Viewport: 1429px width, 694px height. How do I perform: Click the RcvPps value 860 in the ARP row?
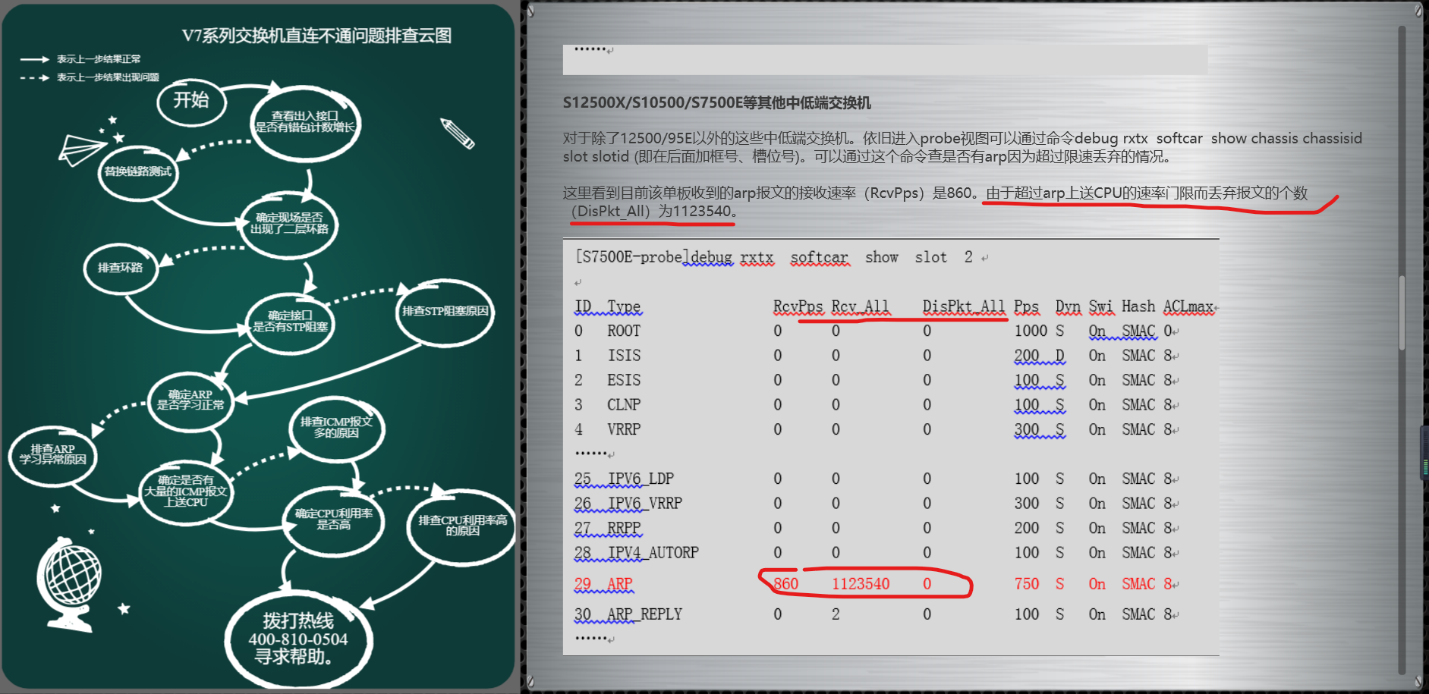[x=786, y=584]
